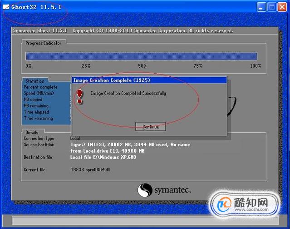Click the 'Percent complete' statistic label
The width and height of the screenshot is (290, 229).
(x=40, y=87)
